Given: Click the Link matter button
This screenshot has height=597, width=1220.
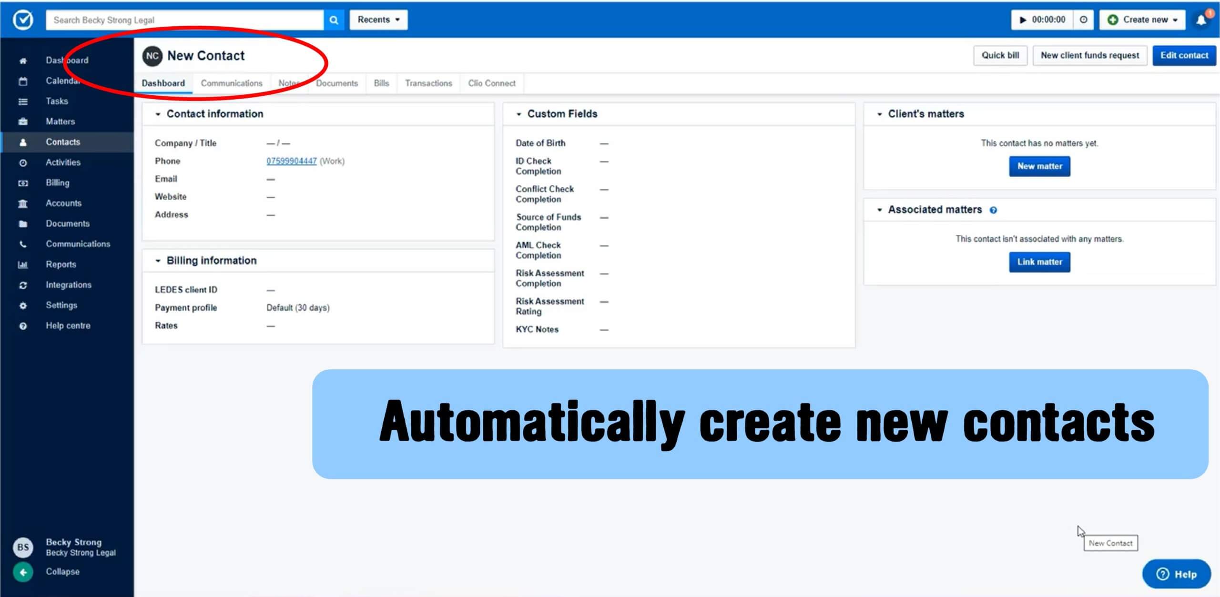Looking at the screenshot, I should 1039,263.
